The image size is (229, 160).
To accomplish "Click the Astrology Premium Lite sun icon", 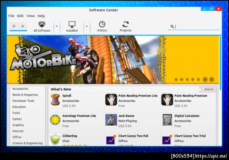I will pos(55,120).
